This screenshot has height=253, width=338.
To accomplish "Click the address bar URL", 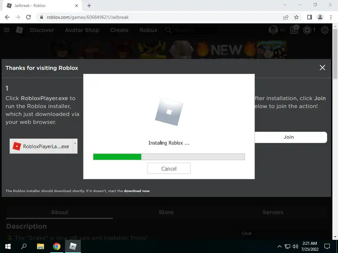I will point(87,17).
